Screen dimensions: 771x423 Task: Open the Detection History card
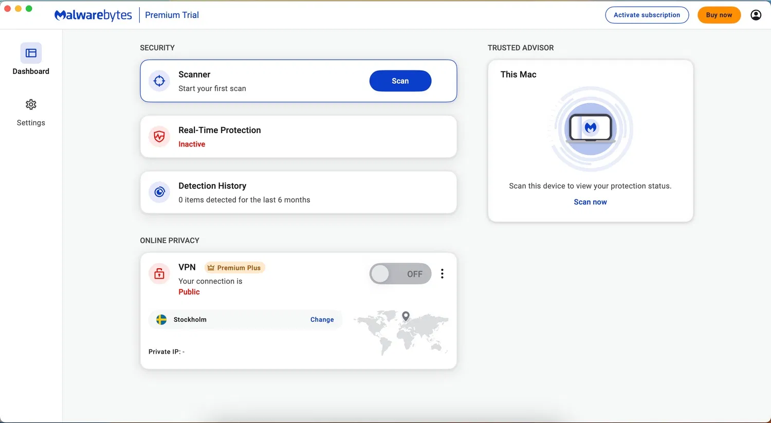pyautogui.click(x=299, y=192)
